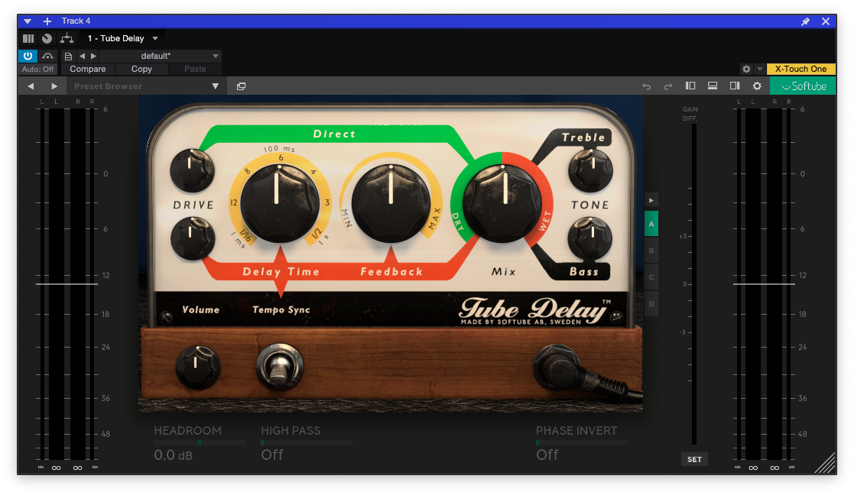Select the A settings slot
Image resolution: width=854 pixels, height=495 pixels.
651,224
